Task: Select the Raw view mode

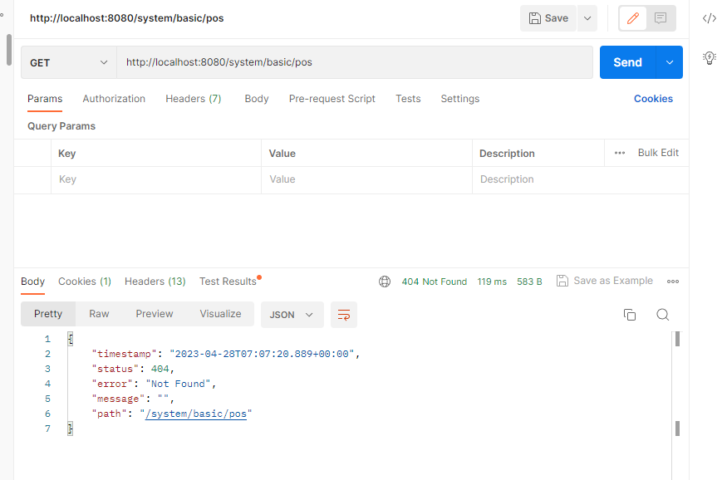Action: 99,314
